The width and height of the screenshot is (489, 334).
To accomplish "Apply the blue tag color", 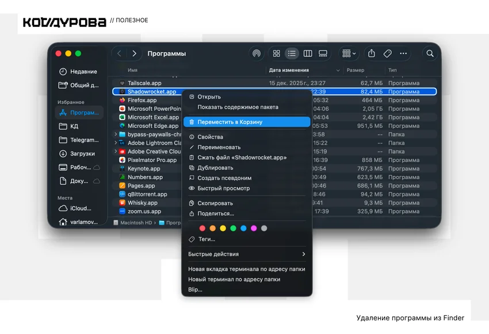I will [x=243, y=228].
